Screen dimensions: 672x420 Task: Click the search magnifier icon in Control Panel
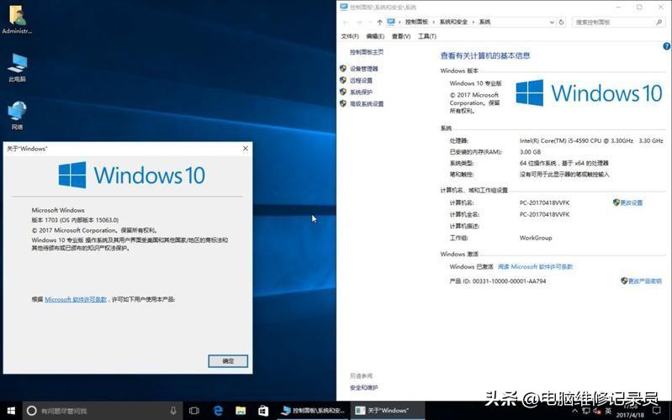point(659,23)
